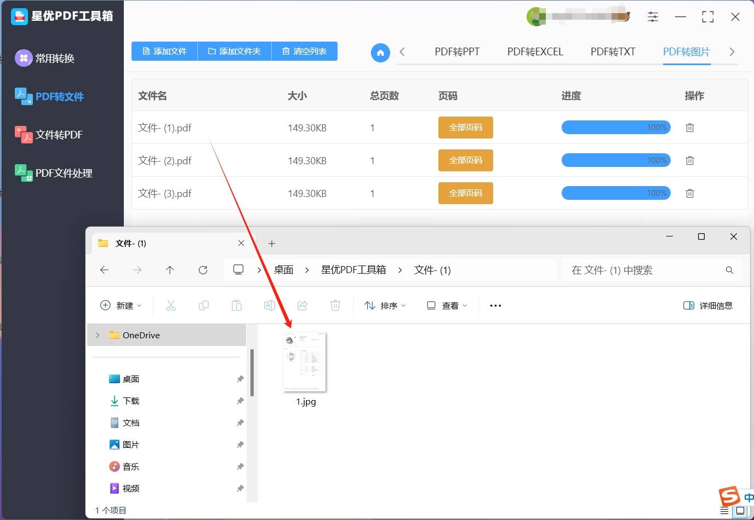Click progress bar of 文件- (3).pdf
Viewport: 754px width, 520px height.
pos(616,193)
